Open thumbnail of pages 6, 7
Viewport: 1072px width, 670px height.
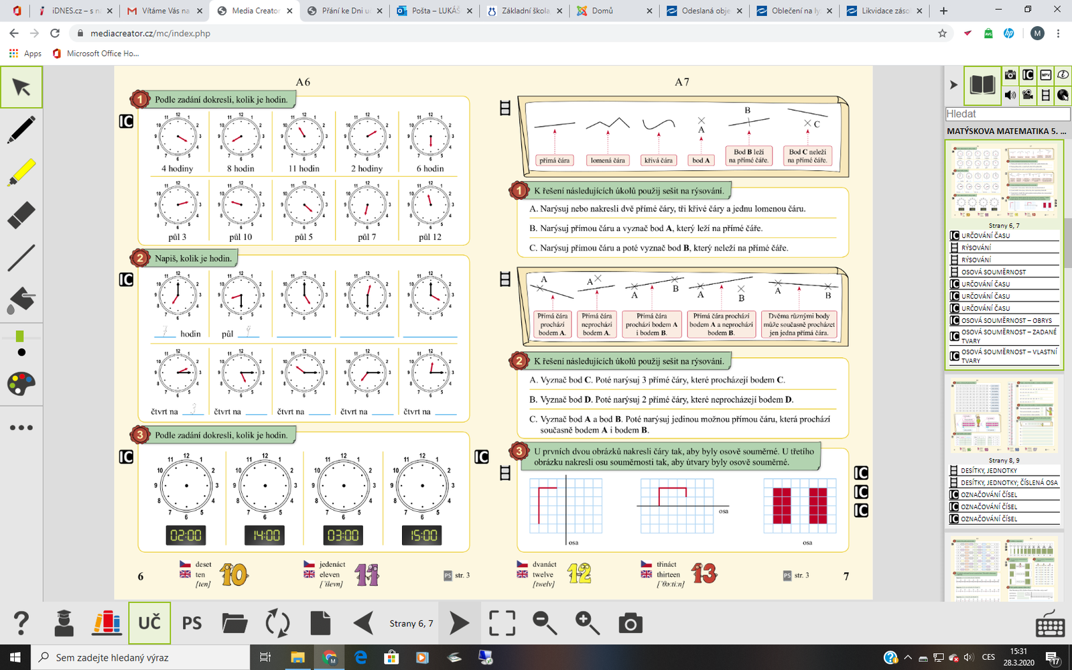[1004, 182]
